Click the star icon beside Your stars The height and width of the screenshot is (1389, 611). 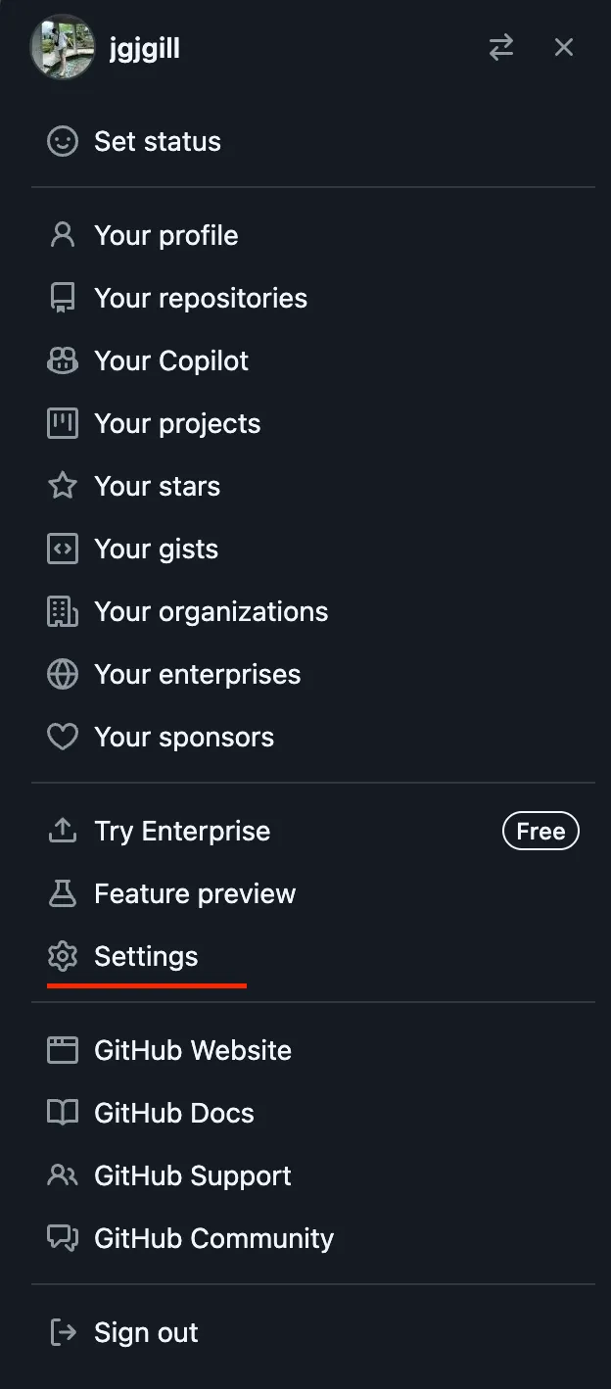pyautogui.click(x=63, y=486)
